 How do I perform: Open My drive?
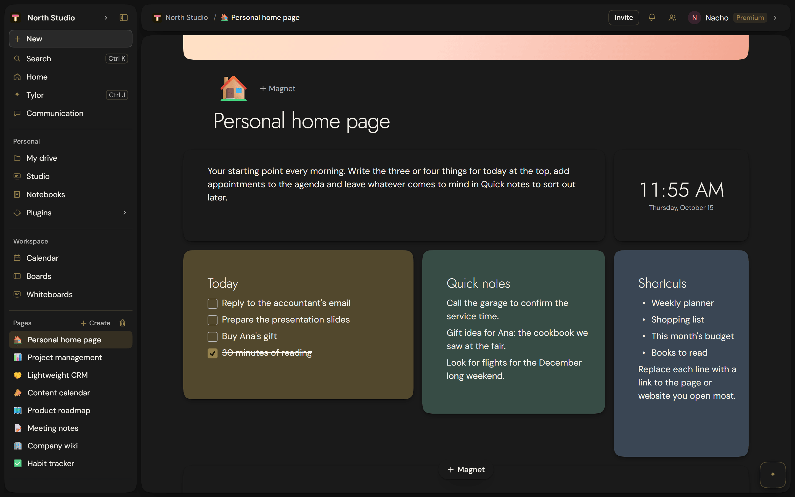71,158
